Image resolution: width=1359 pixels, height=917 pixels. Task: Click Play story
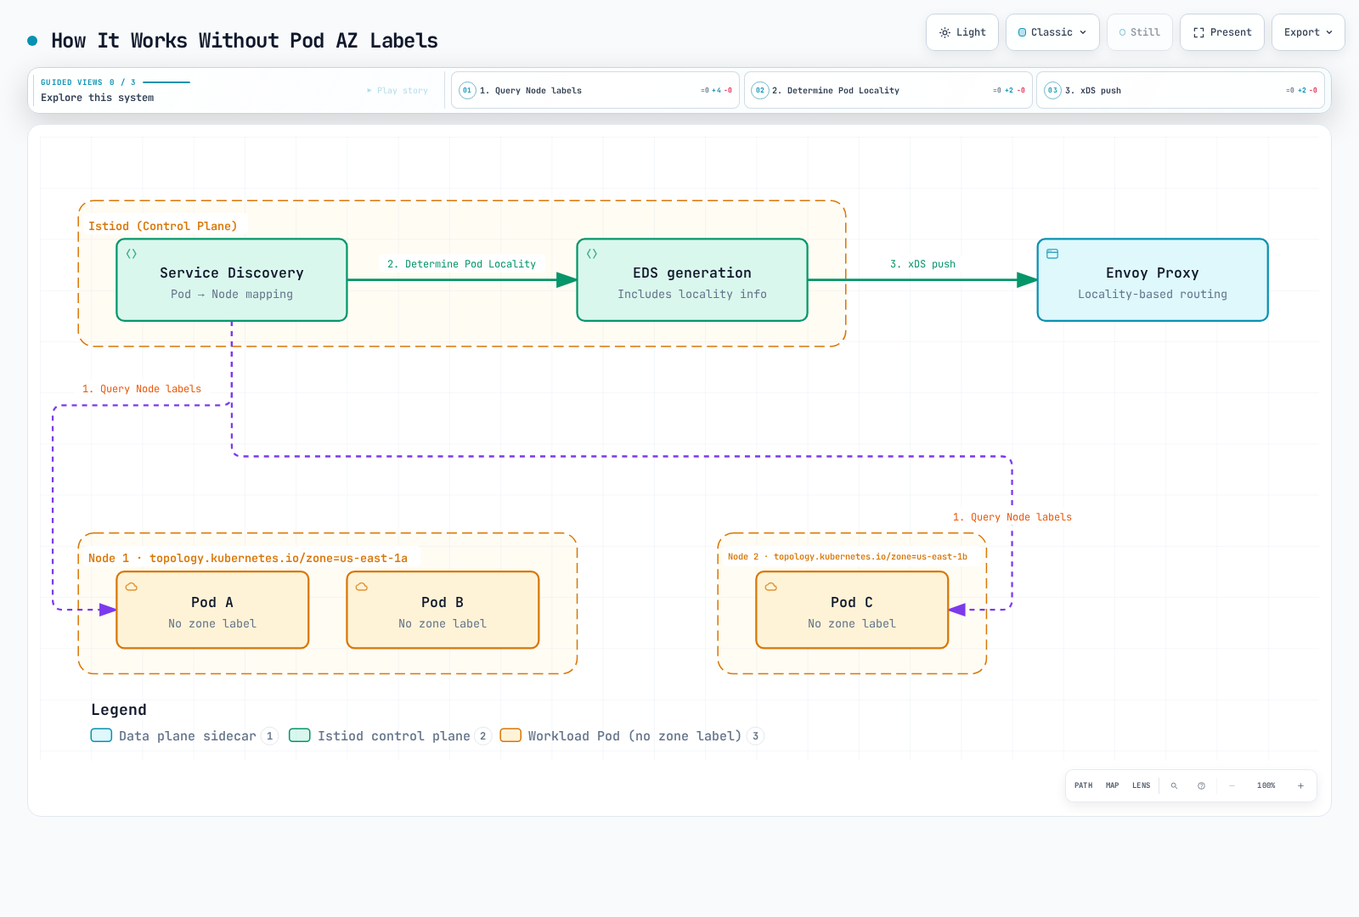(398, 90)
